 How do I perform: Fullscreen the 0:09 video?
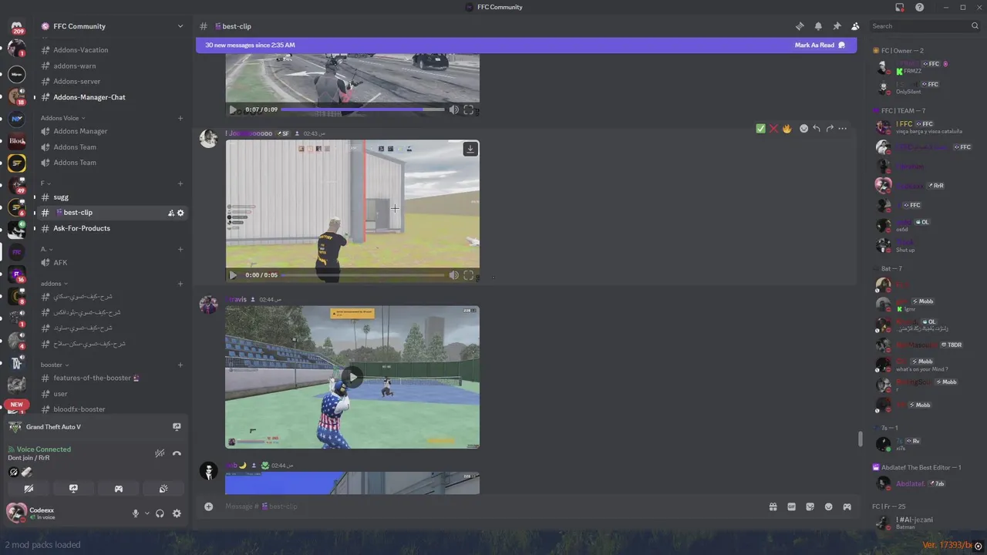[x=468, y=110]
